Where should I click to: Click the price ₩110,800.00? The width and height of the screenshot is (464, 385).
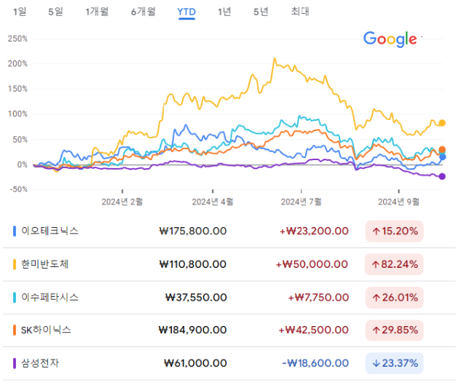tap(193, 264)
